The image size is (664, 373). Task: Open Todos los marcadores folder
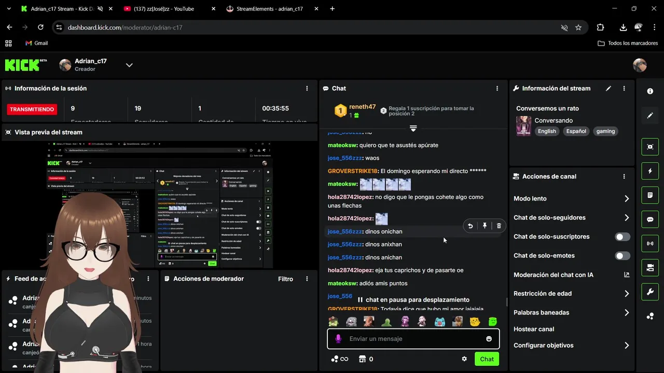(x=628, y=43)
